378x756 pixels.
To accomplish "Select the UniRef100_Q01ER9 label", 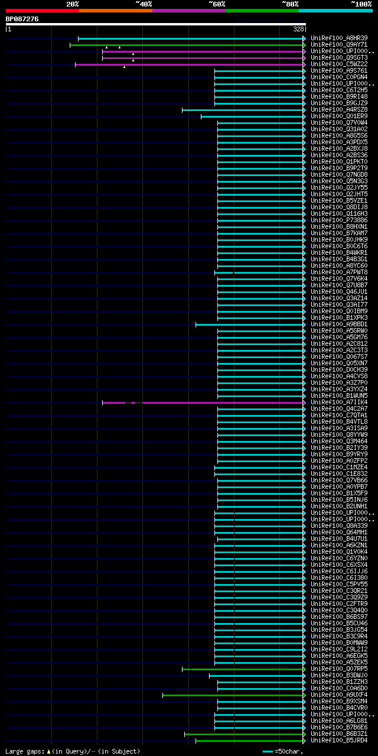I will point(339,116).
